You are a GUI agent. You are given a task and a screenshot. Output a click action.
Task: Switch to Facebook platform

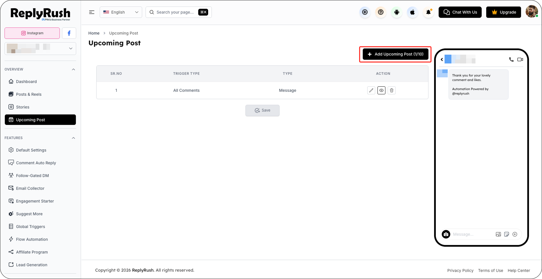(x=69, y=33)
